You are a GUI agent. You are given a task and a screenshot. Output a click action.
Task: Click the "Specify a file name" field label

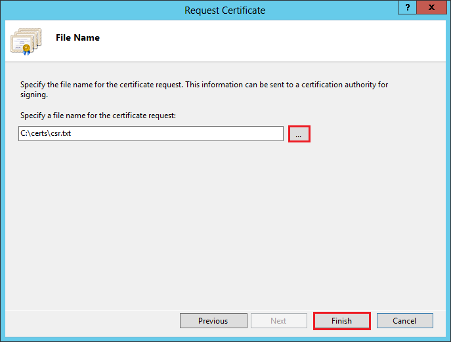point(98,116)
